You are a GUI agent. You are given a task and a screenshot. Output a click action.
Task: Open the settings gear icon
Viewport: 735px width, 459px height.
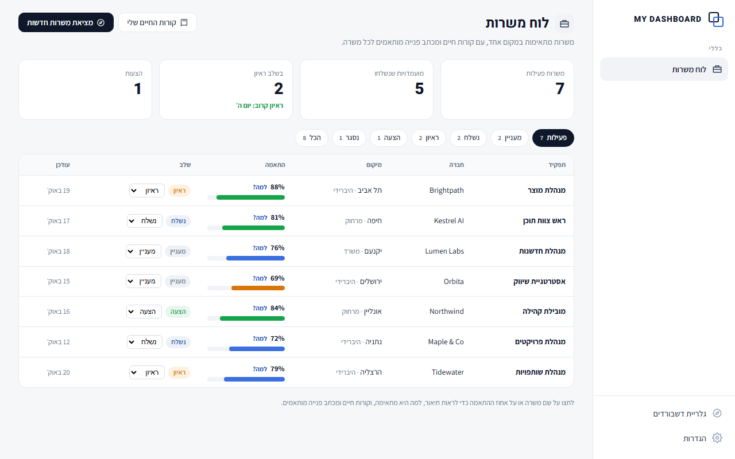pyautogui.click(x=717, y=438)
